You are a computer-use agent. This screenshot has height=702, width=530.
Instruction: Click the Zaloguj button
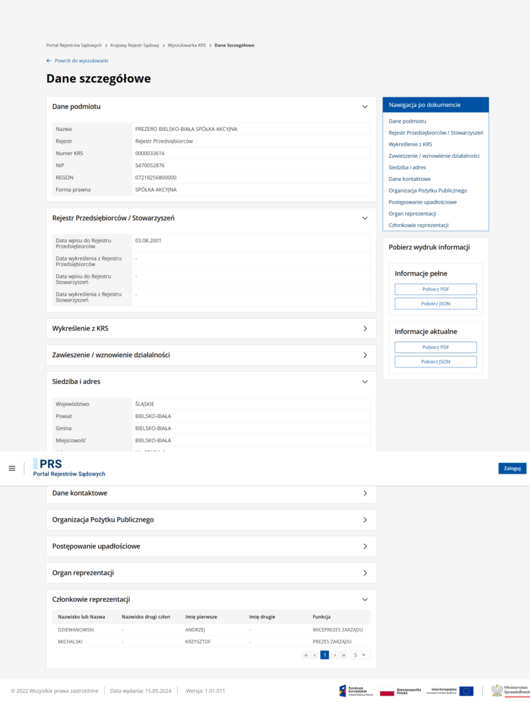click(x=512, y=468)
